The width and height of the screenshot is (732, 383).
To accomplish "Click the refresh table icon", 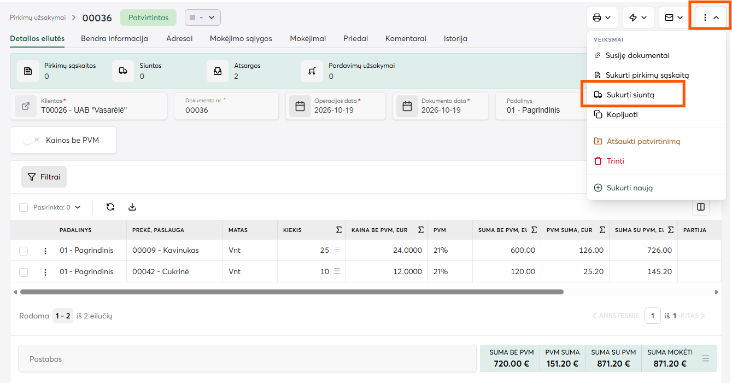I will coord(110,207).
